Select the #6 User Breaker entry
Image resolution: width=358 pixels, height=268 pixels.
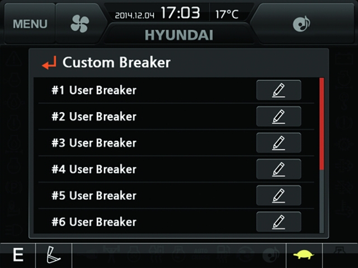[94, 222]
